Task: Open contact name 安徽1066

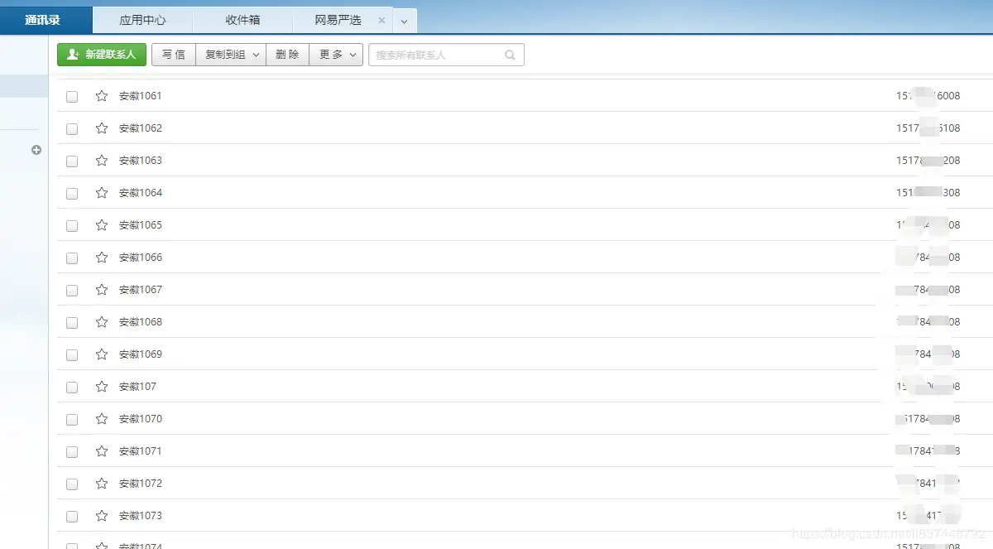Action: point(141,258)
